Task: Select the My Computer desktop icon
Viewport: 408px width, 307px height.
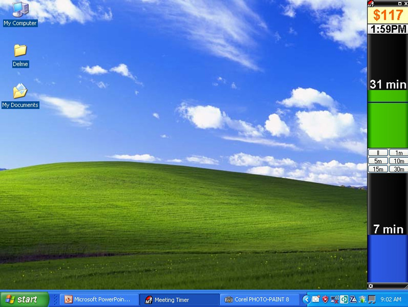Action: (20, 13)
